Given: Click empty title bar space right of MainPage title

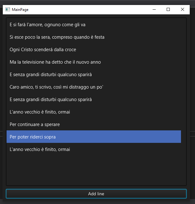Looking at the screenshot, I should click(x=87, y=9).
